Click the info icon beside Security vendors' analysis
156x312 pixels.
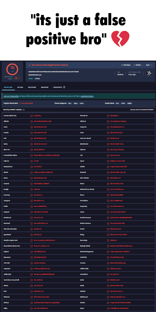[23, 109]
